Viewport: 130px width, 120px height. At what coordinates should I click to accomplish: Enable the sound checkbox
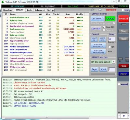tap(119, 84)
